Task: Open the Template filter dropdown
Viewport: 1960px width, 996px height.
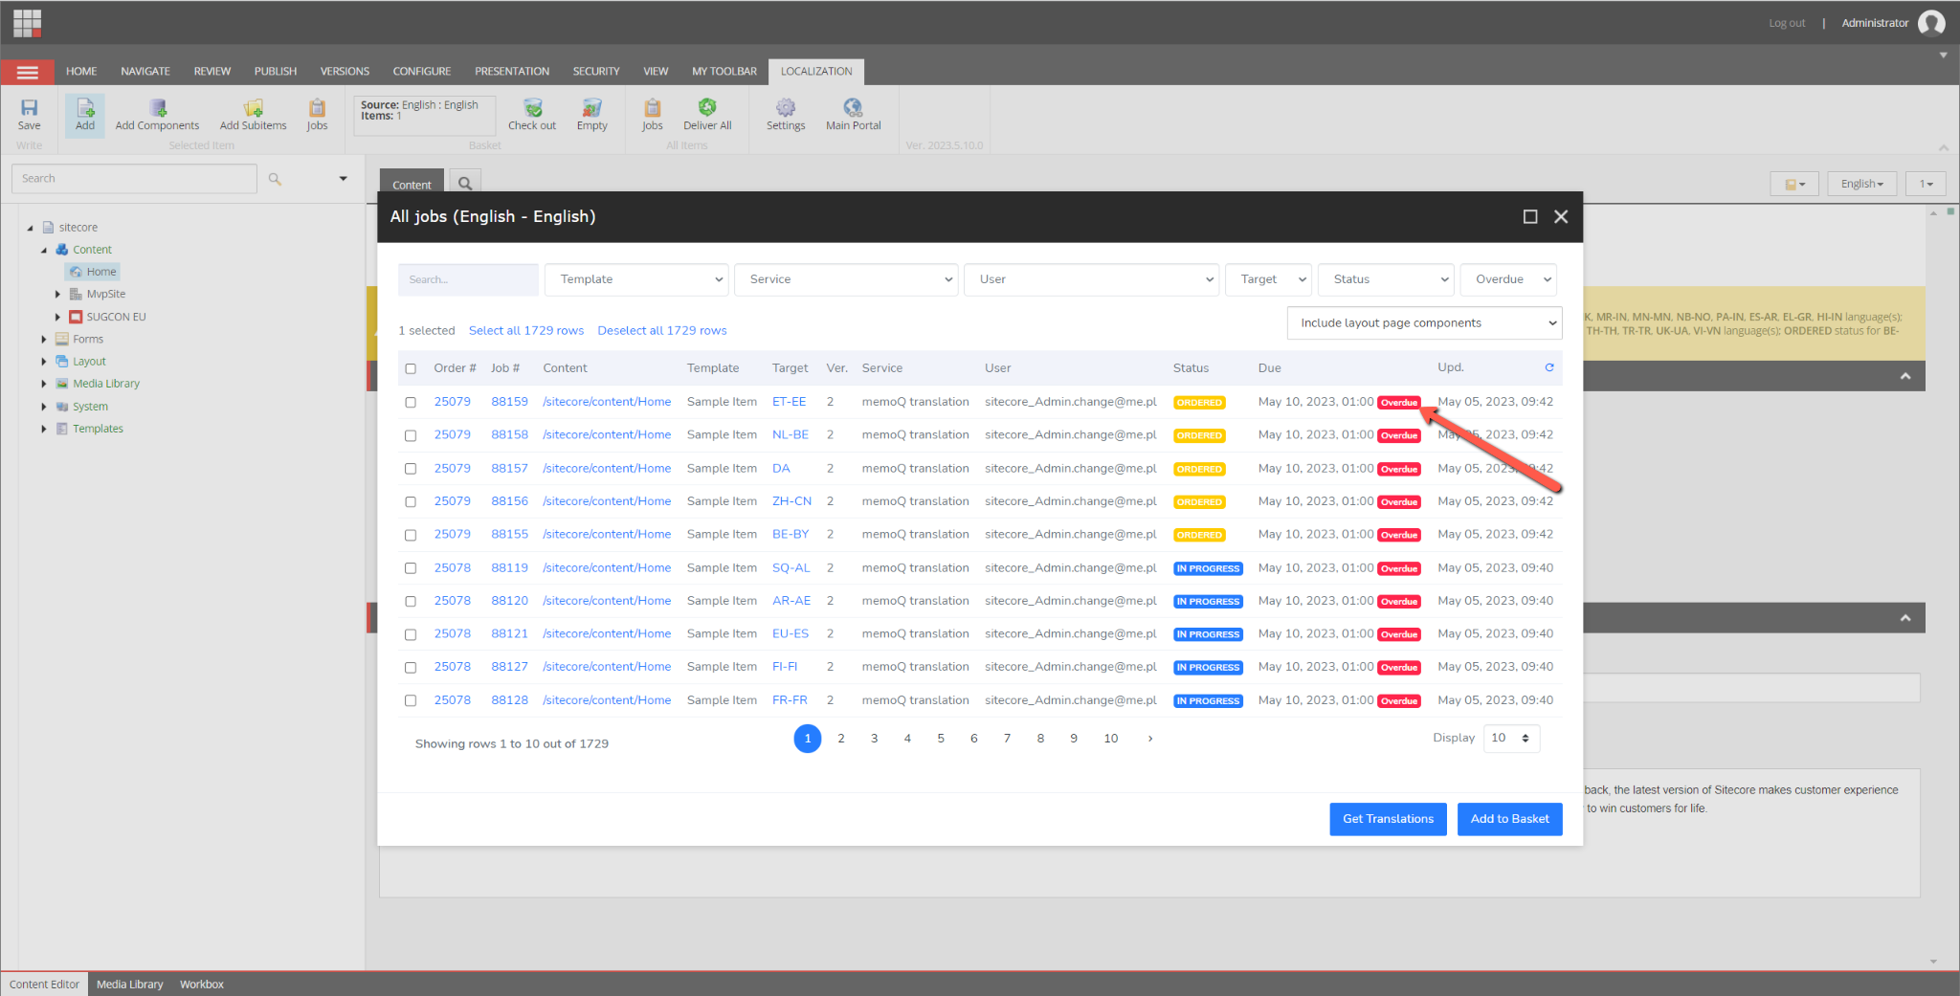Action: tap(636, 279)
